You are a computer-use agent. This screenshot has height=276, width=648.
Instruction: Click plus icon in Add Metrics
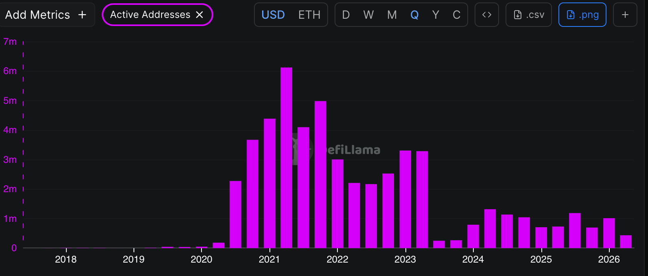(x=82, y=15)
